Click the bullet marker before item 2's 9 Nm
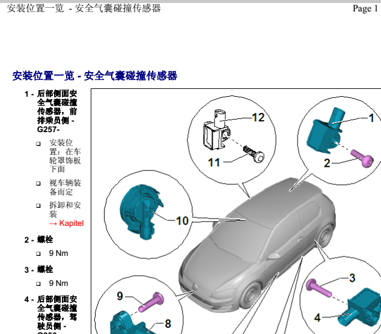 tap(38, 254)
